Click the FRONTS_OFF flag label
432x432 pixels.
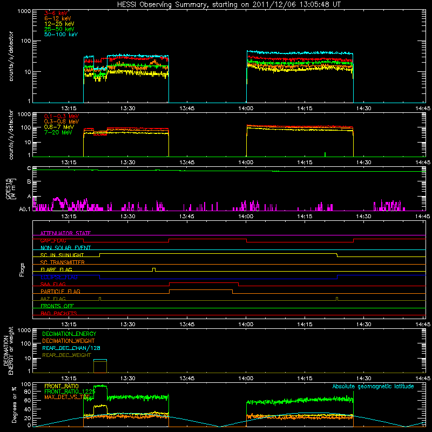click(x=57, y=306)
